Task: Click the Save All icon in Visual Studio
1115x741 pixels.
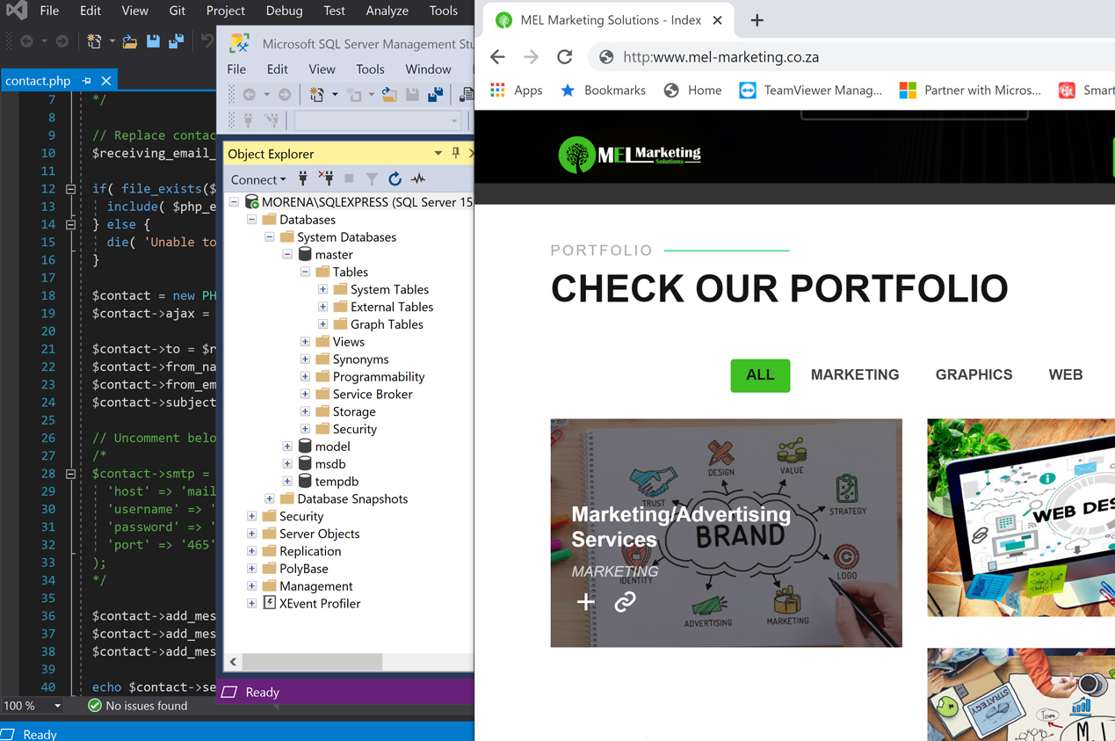Action: [x=177, y=40]
